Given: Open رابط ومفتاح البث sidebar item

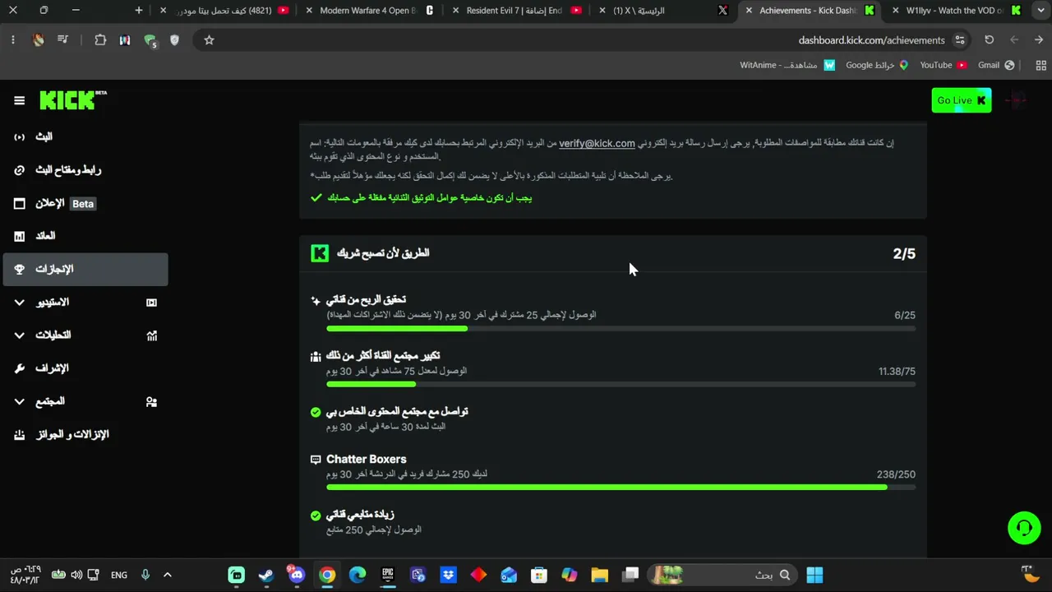Looking at the screenshot, I should [85, 170].
